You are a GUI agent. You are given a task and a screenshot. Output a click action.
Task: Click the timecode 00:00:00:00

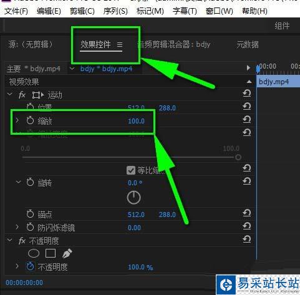24,283
